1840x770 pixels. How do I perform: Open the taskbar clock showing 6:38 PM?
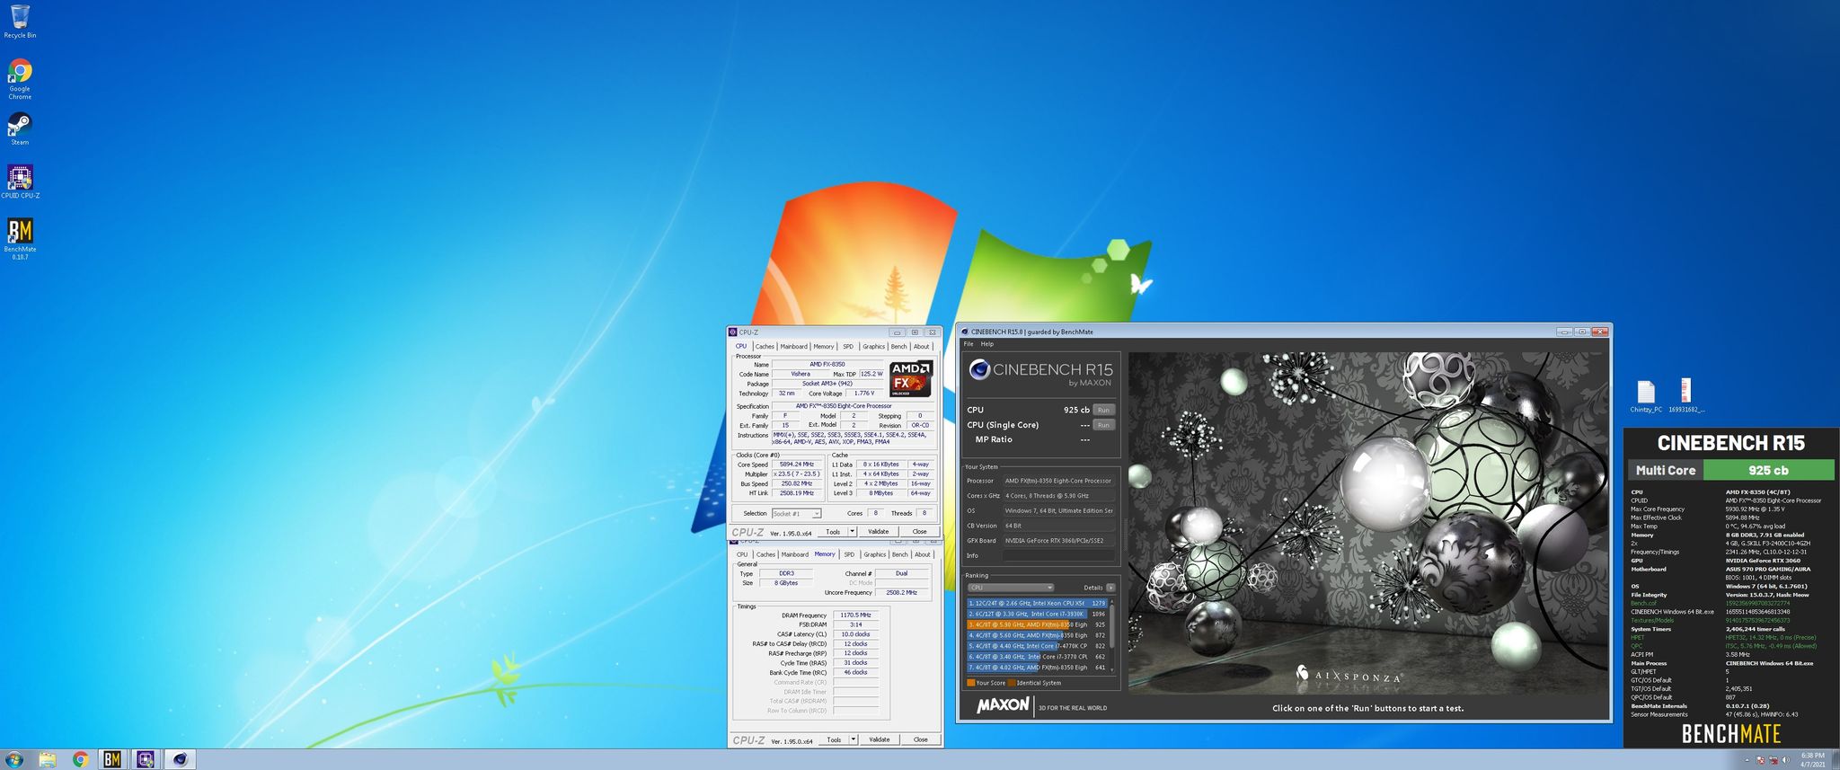click(x=1813, y=759)
